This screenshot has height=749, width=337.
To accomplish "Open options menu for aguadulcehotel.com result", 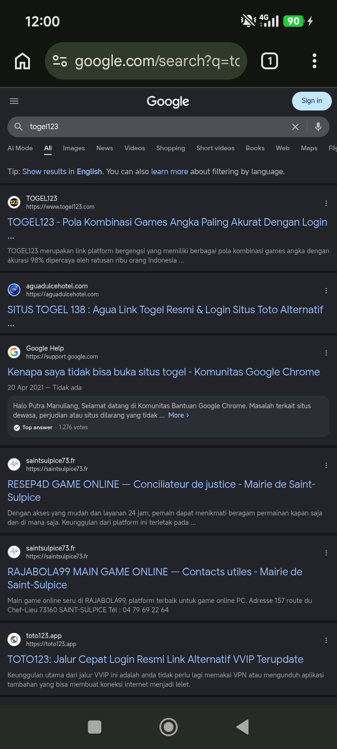I will pyautogui.click(x=326, y=291).
